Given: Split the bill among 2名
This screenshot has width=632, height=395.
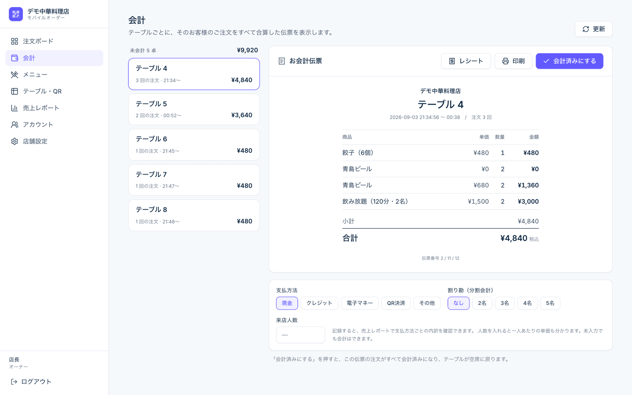Looking at the screenshot, I should 482,303.
